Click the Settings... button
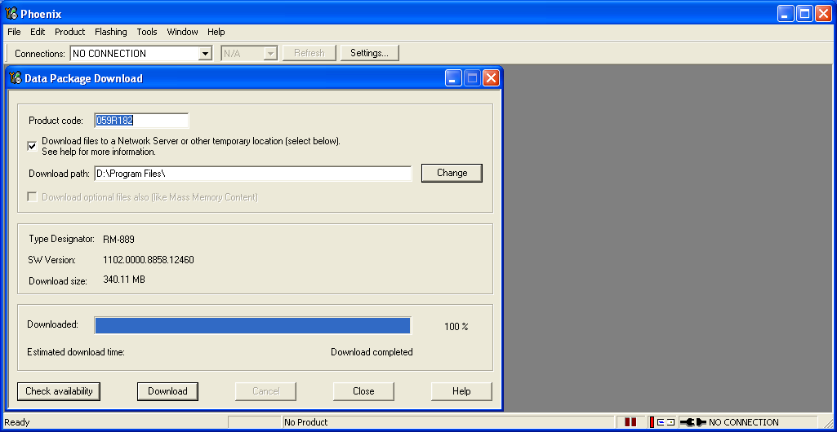This screenshot has height=432, width=837. 369,53
